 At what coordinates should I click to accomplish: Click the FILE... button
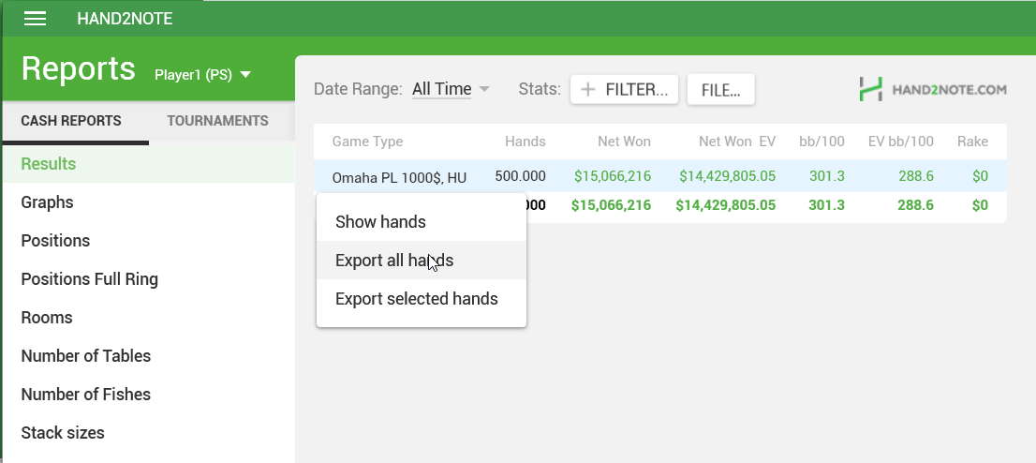pos(720,90)
